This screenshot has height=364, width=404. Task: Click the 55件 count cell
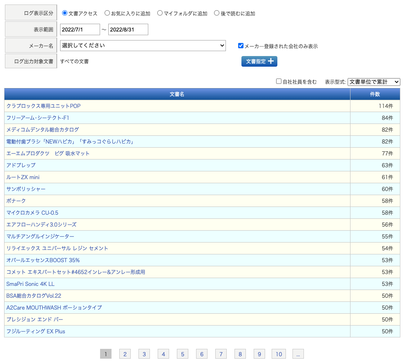click(x=375, y=236)
